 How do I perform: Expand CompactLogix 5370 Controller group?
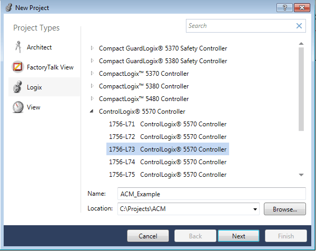click(92, 73)
